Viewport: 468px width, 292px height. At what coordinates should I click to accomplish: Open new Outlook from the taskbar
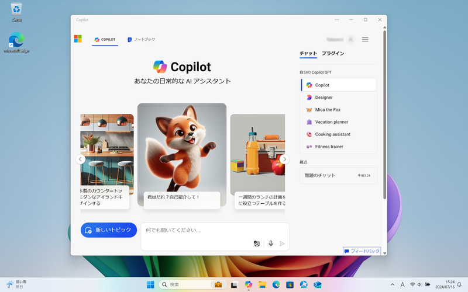pyautogui.click(x=318, y=284)
